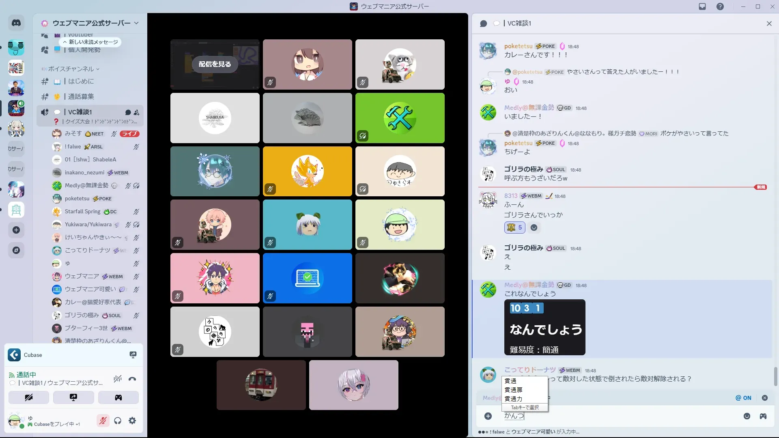Open Discord home direct messages

pos(16,23)
